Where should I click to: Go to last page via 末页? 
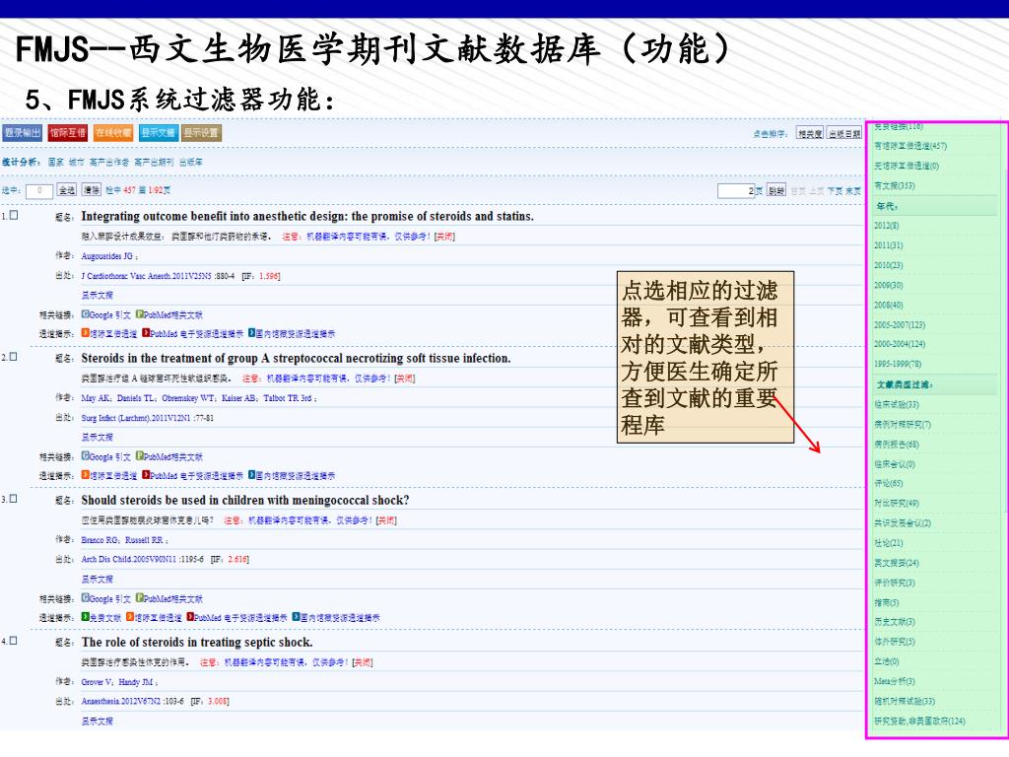[x=853, y=191]
